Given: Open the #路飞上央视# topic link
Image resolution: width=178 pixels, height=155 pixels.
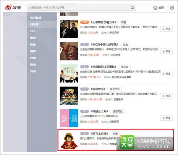Looking at the screenshot, I should (x=99, y=134).
